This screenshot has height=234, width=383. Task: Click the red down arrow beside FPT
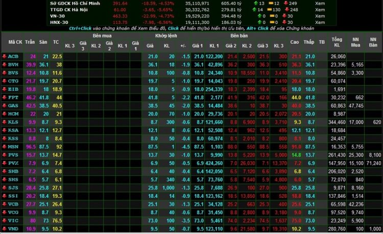tap(5, 97)
